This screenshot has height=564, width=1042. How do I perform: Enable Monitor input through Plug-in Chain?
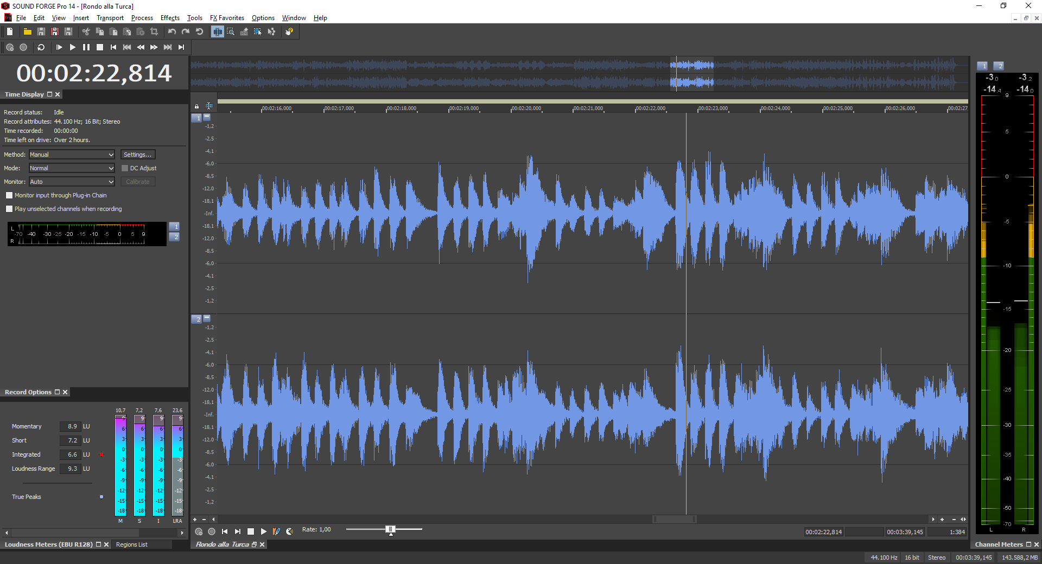[9, 195]
